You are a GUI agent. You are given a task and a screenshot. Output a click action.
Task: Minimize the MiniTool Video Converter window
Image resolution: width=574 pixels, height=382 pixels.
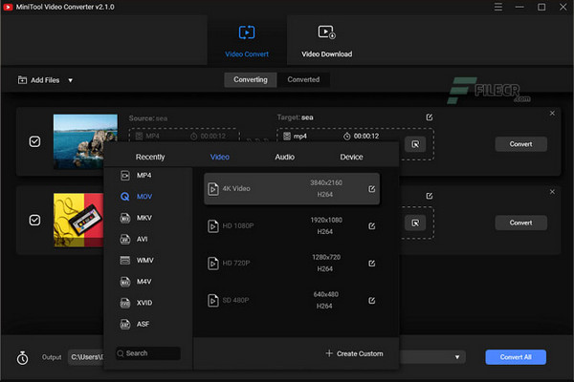(519, 7)
